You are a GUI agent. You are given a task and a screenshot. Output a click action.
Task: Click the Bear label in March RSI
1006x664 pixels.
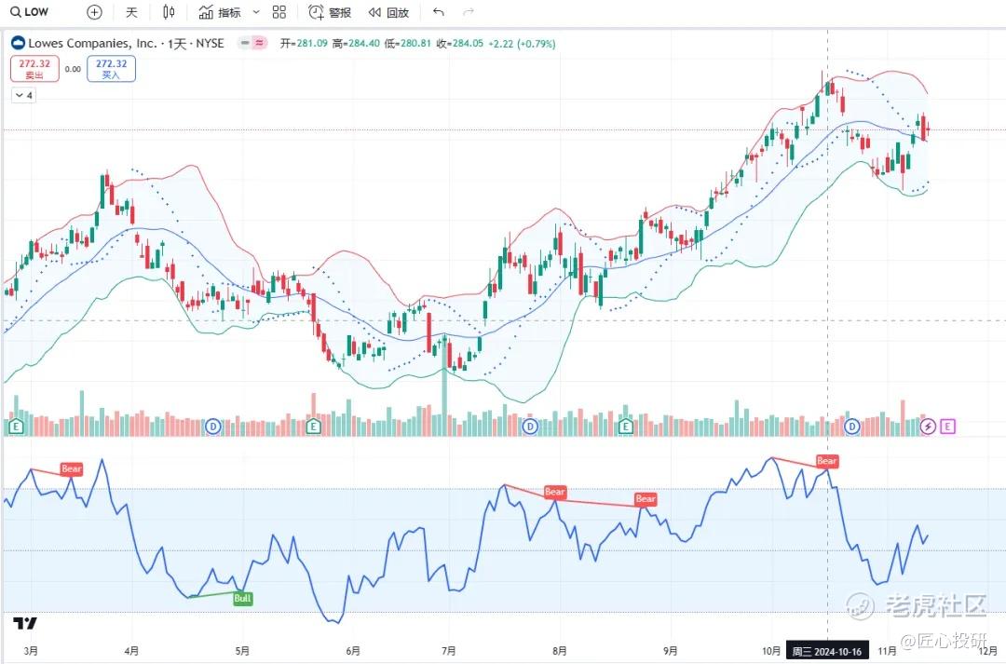click(72, 469)
